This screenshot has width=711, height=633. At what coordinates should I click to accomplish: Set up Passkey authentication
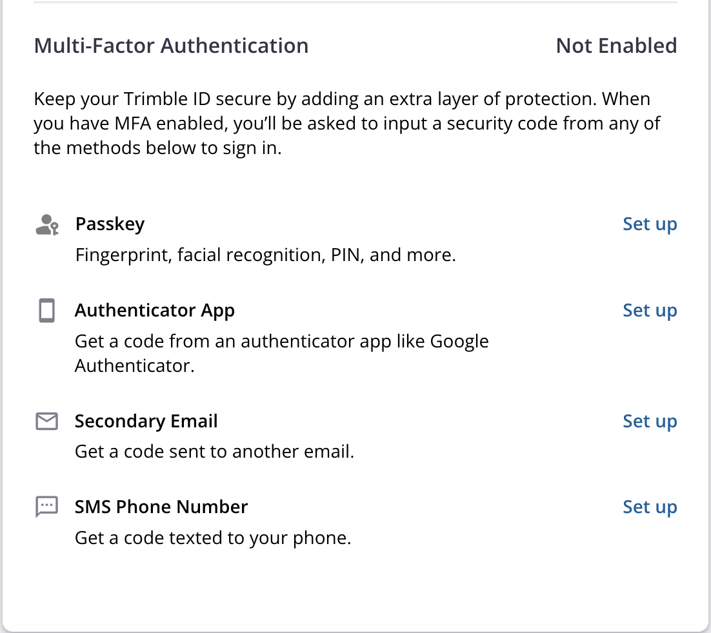tap(649, 224)
